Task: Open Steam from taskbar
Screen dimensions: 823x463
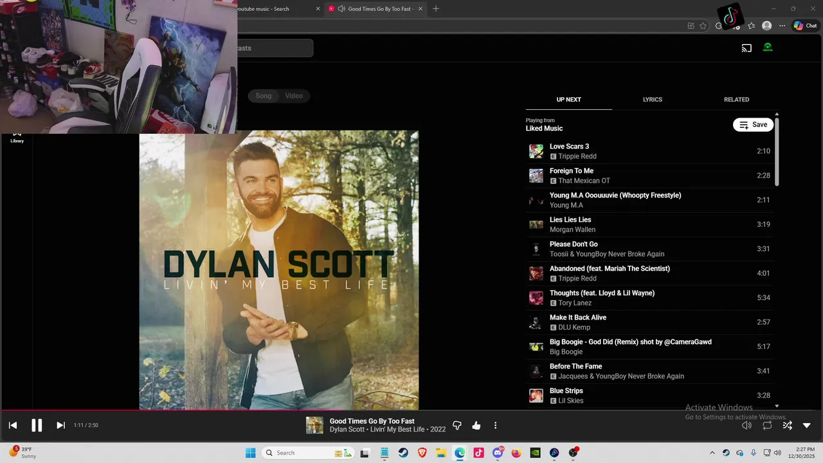Action: click(x=403, y=453)
